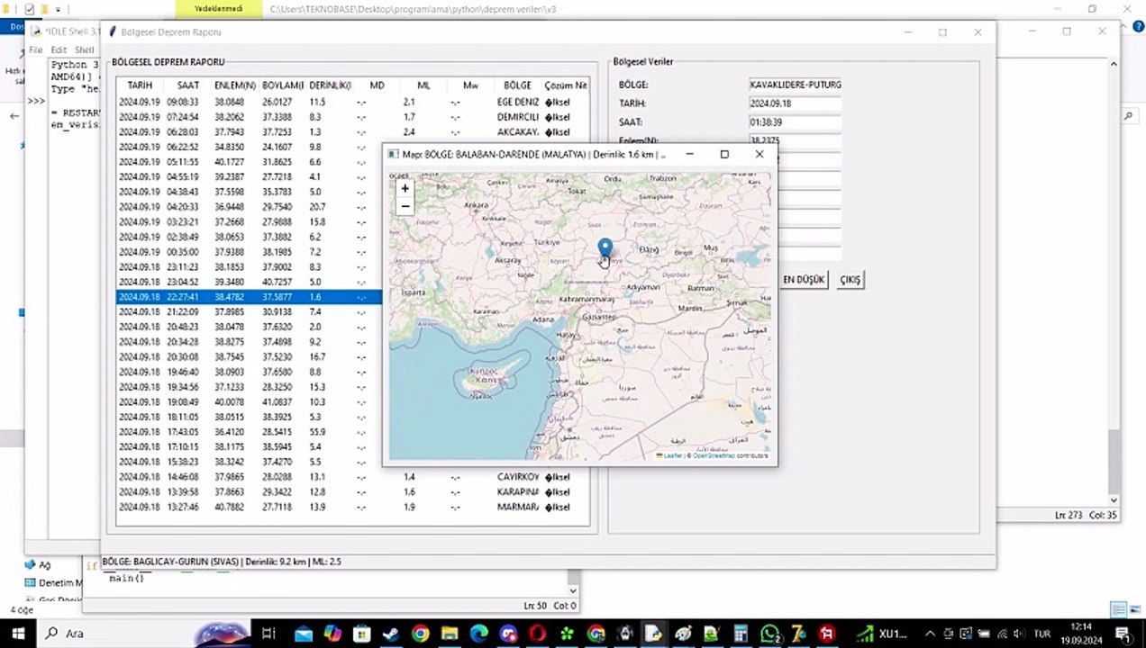Screen dimensions: 1146x648
Task: Click TUR language indicator in tray
Action: tap(1041, 634)
